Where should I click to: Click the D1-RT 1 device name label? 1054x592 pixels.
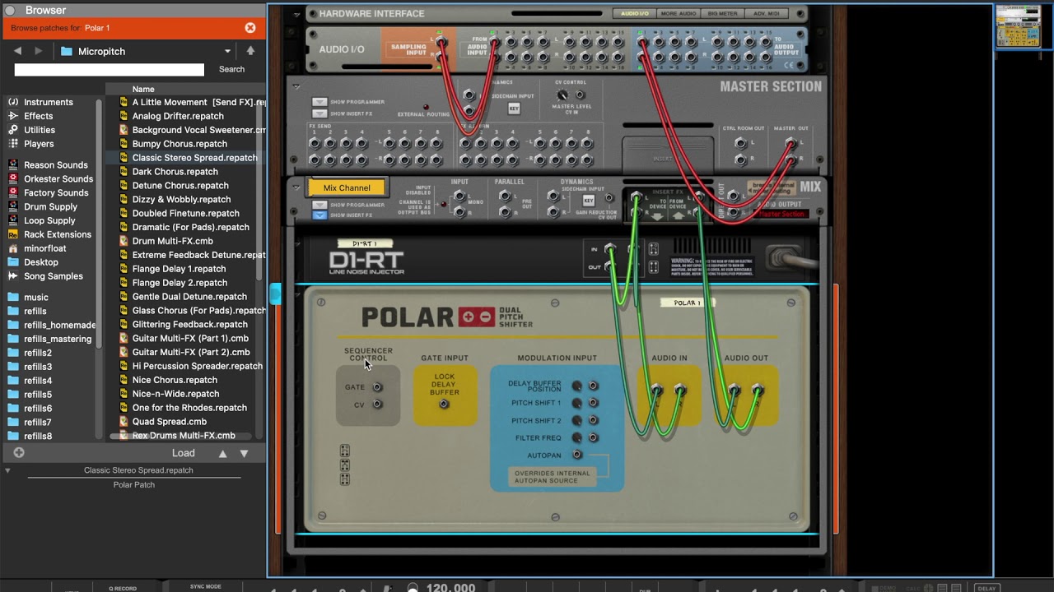point(365,243)
